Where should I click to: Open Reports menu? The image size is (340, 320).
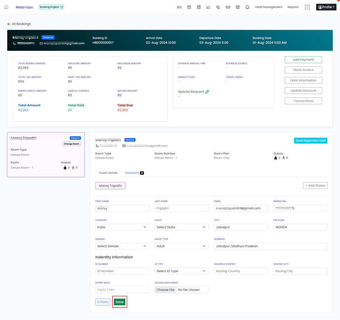tap(293, 7)
